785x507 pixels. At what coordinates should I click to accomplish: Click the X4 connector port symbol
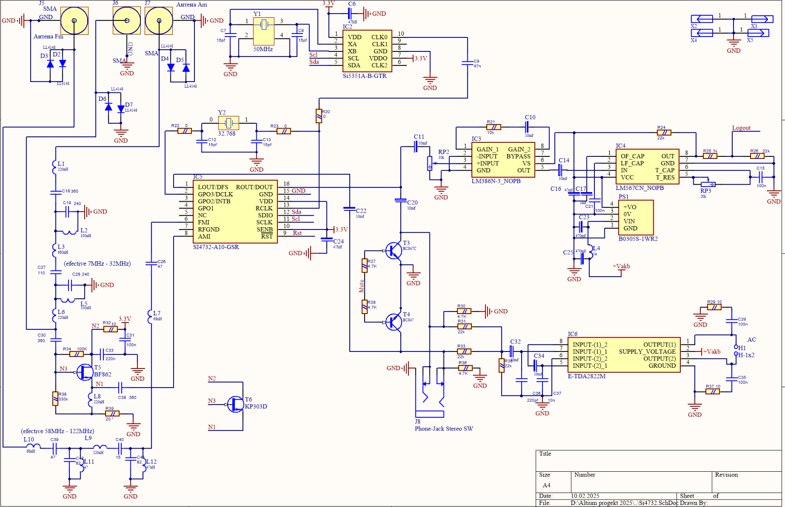click(x=702, y=33)
